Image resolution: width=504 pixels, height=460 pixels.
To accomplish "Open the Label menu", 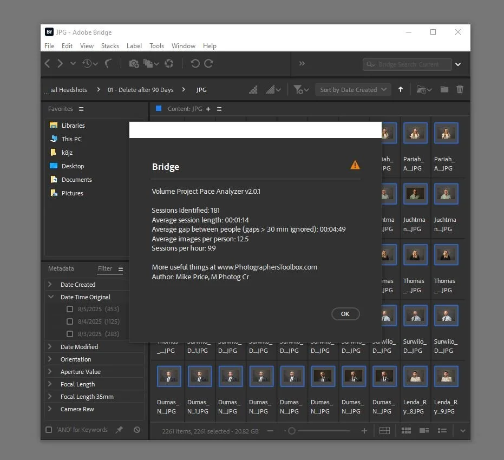I will click(134, 45).
